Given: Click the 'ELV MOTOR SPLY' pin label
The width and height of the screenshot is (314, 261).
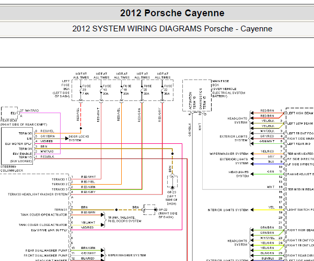Looking at the screenshot, I should tap(18, 144).
